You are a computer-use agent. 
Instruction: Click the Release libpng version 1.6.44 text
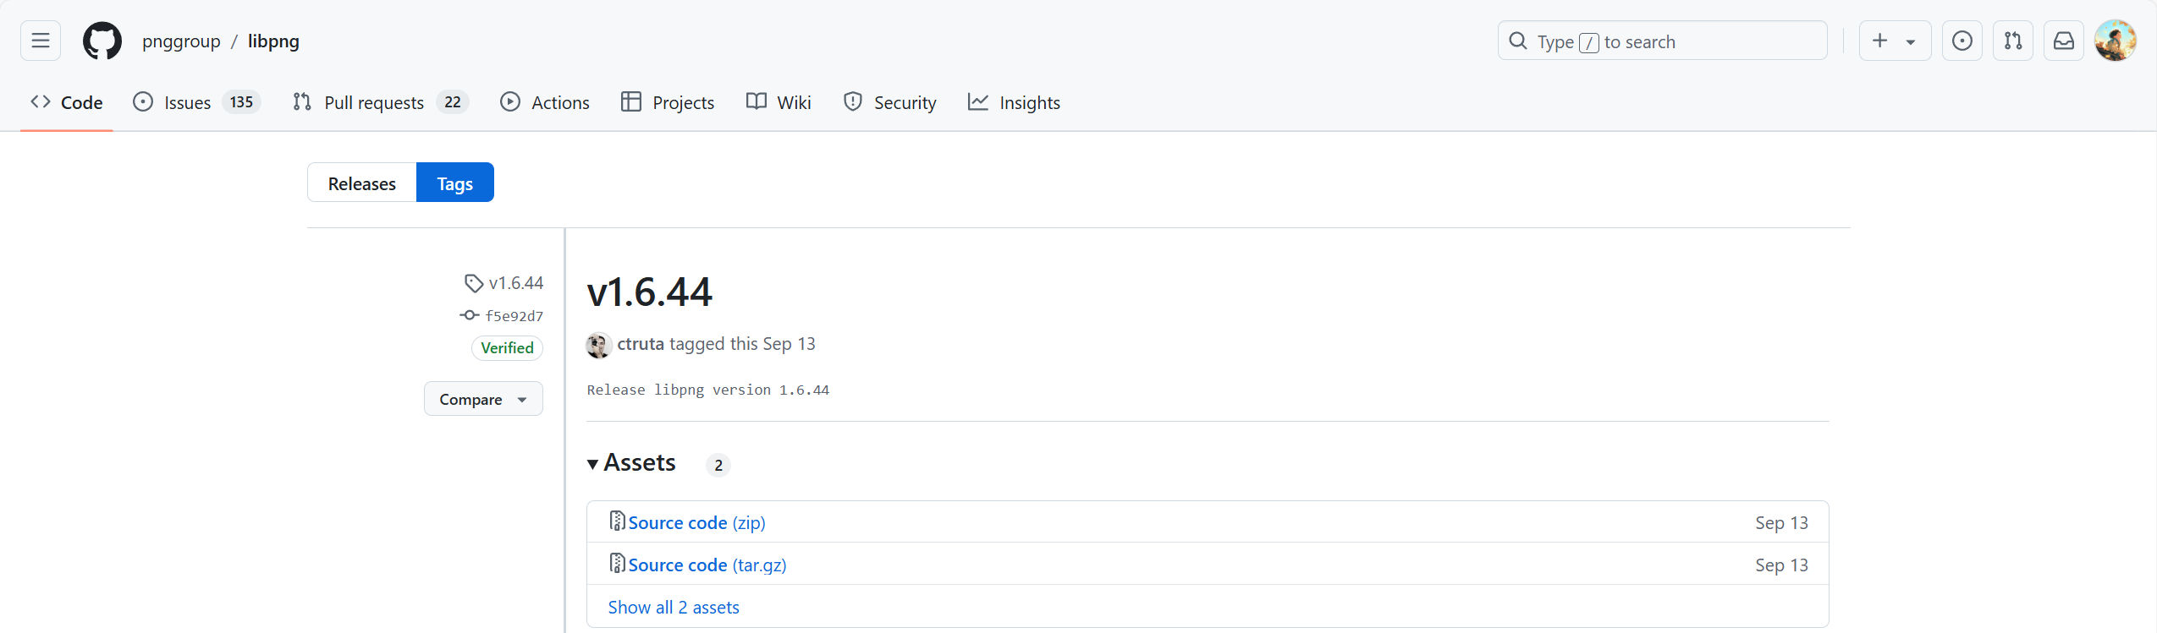pyautogui.click(x=708, y=390)
